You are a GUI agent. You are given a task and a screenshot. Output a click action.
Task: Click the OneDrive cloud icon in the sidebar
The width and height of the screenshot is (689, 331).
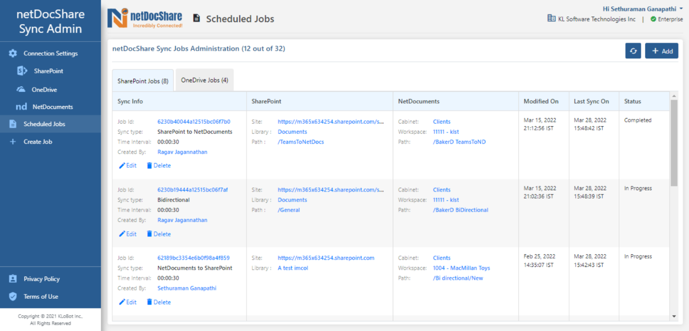point(21,89)
